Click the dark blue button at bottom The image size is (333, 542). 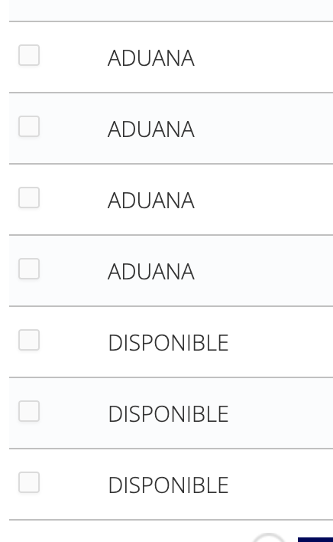point(315,540)
